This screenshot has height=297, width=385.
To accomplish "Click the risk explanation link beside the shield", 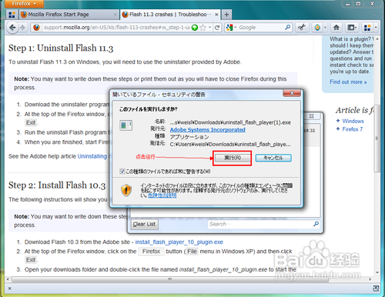I will 162,195.
